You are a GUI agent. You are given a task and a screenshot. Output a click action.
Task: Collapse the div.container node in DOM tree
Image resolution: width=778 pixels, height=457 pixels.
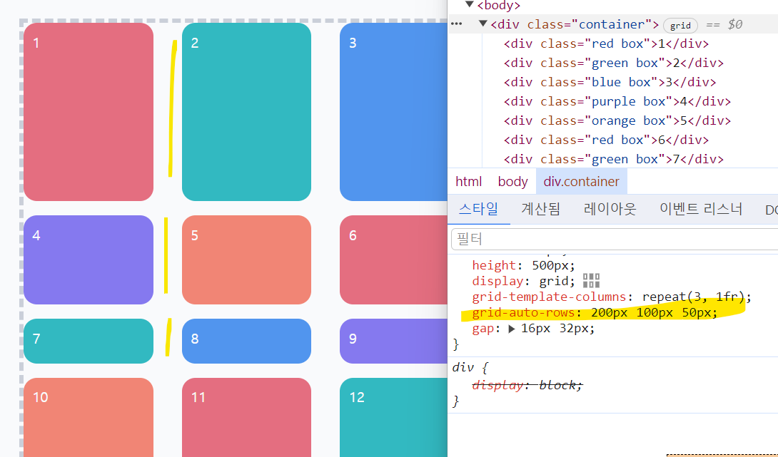(x=483, y=24)
